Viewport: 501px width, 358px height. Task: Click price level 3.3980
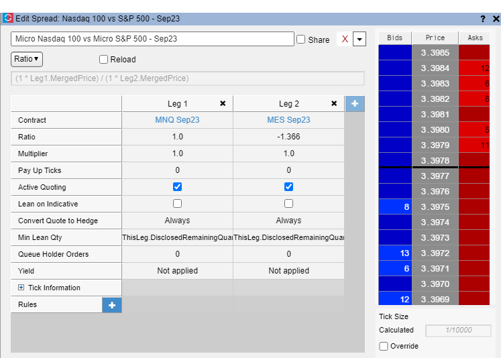435,130
